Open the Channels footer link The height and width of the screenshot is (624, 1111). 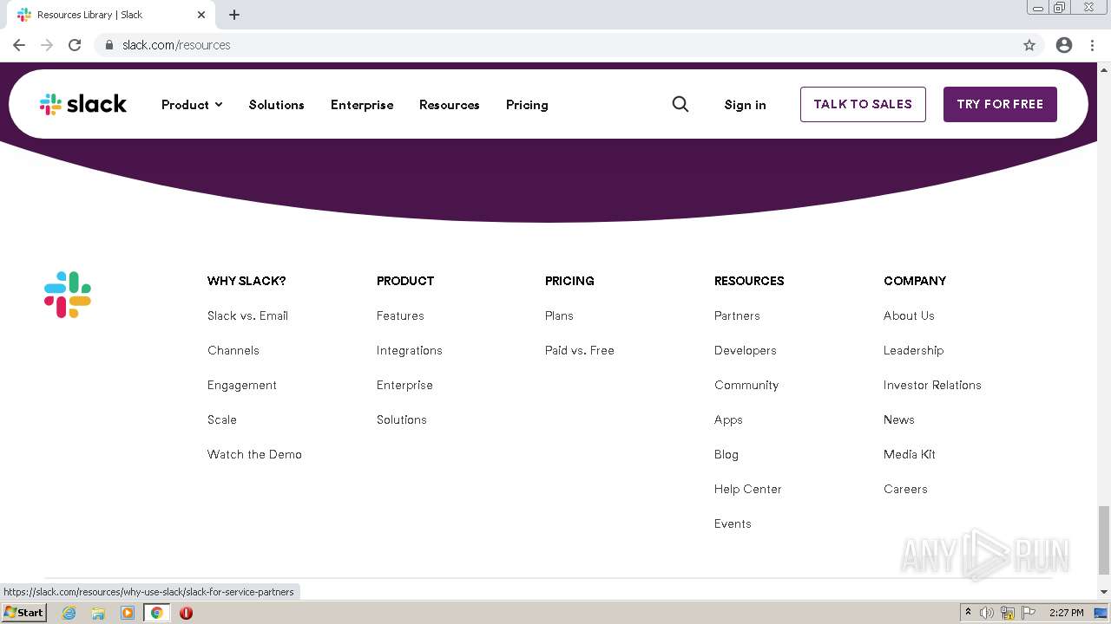[x=233, y=350]
